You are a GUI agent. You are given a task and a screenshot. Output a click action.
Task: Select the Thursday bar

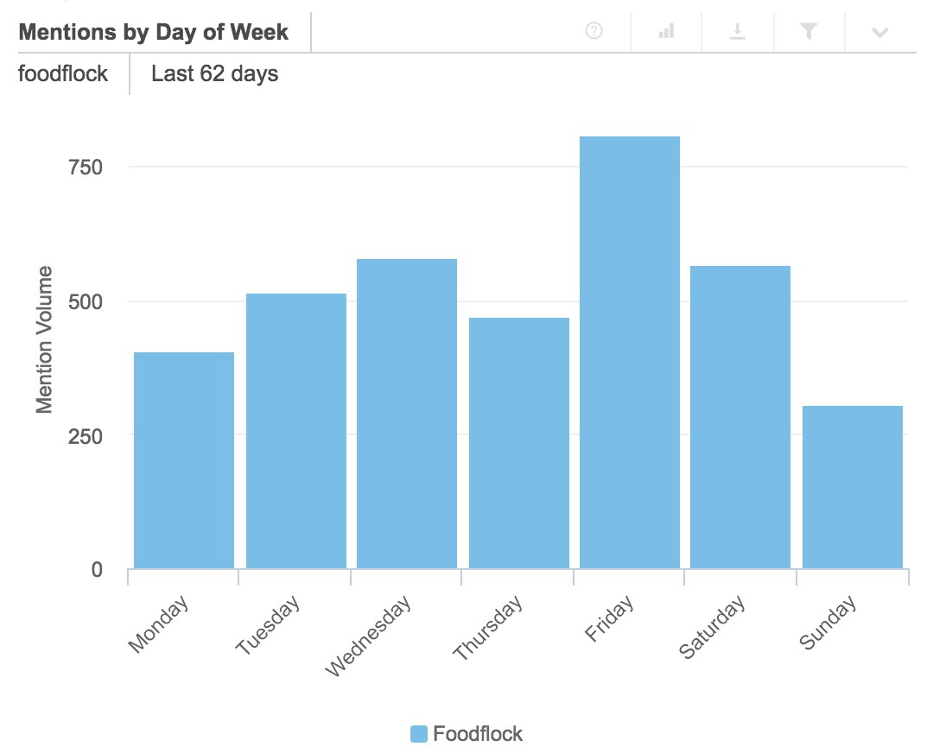519,443
